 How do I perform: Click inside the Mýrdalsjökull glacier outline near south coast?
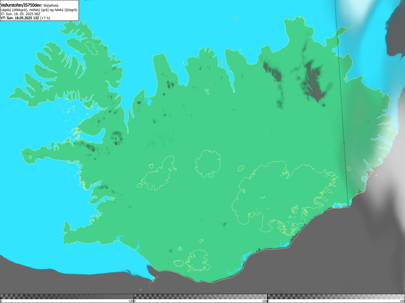pos(198,260)
